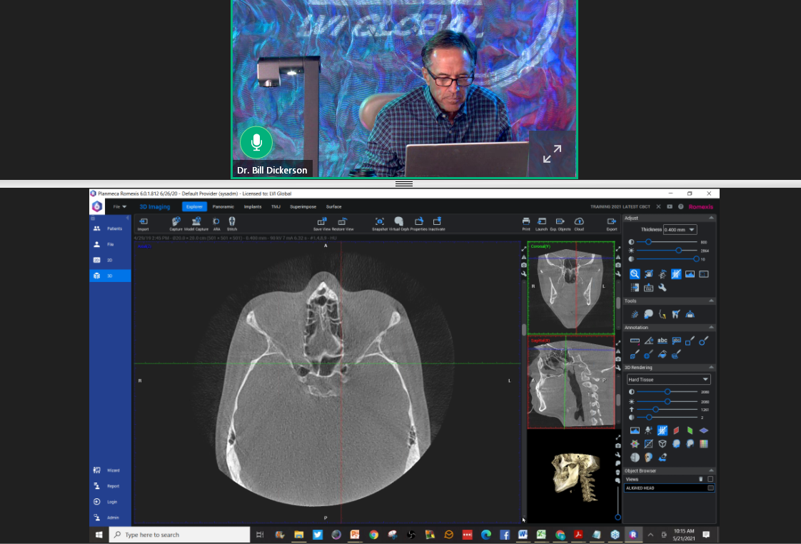Switch to the TMJ tab
Image resolution: width=801 pixels, height=544 pixels.
pos(276,207)
